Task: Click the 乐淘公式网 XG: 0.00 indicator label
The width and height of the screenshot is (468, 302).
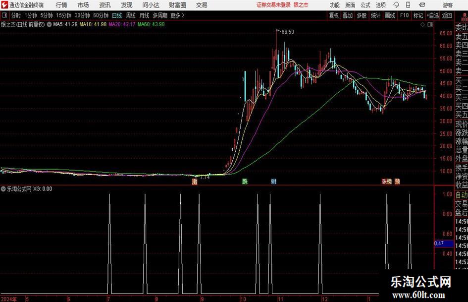Action: (29, 188)
